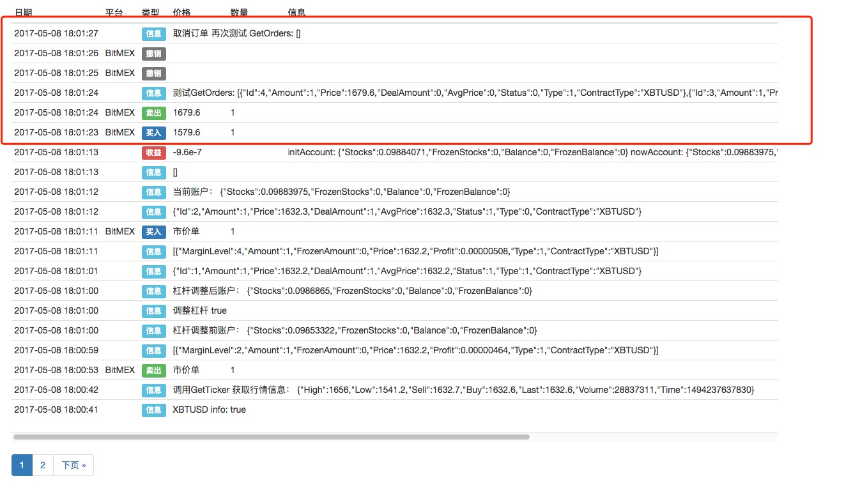Select the 当前账户 Stocks message

[341, 192]
